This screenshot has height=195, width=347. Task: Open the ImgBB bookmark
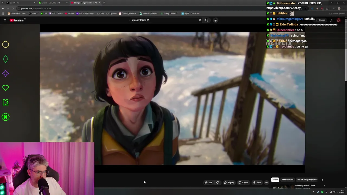pyautogui.click(x=191, y=13)
